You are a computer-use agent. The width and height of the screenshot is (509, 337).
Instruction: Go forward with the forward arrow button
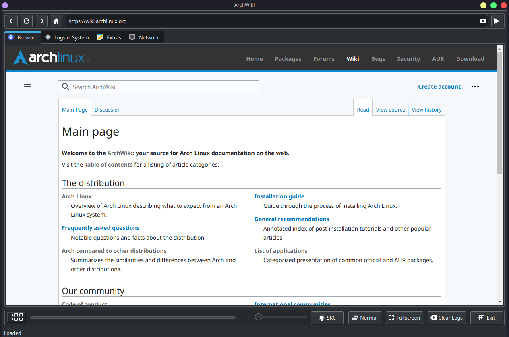[x=41, y=21]
